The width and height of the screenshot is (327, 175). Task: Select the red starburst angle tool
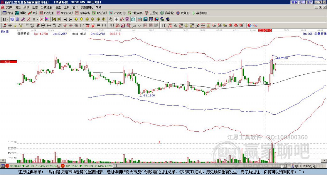71,26
